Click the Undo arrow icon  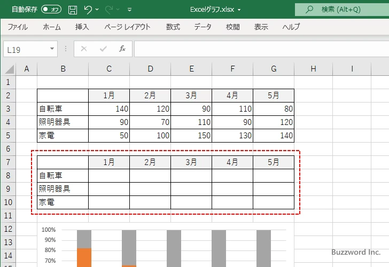tap(88, 10)
